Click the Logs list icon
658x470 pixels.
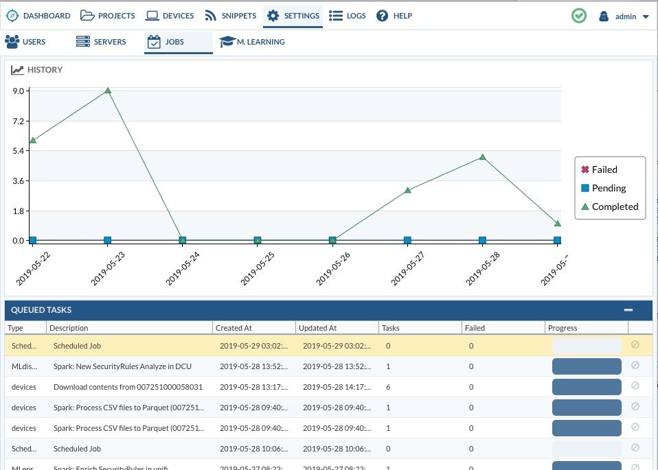tap(336, 16)
